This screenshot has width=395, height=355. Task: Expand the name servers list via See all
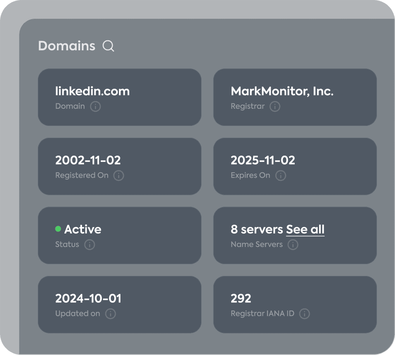305,229
